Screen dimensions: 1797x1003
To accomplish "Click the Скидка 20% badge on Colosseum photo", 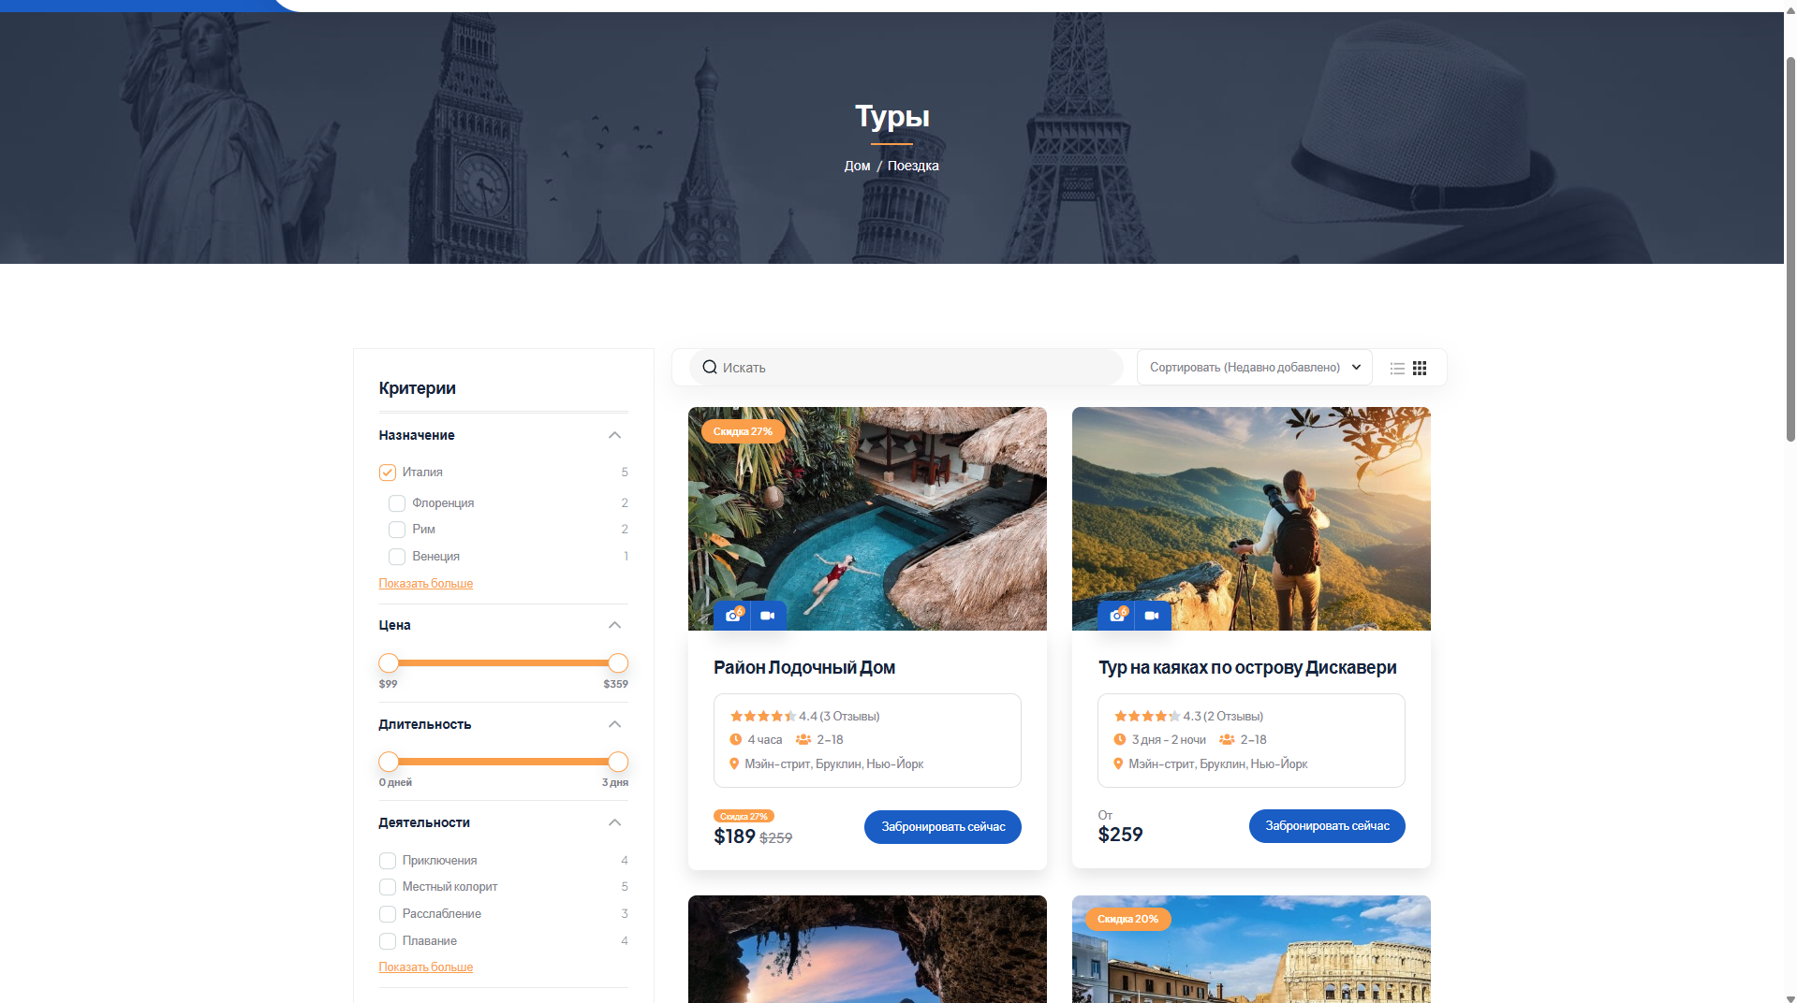I will [1127, 919].
